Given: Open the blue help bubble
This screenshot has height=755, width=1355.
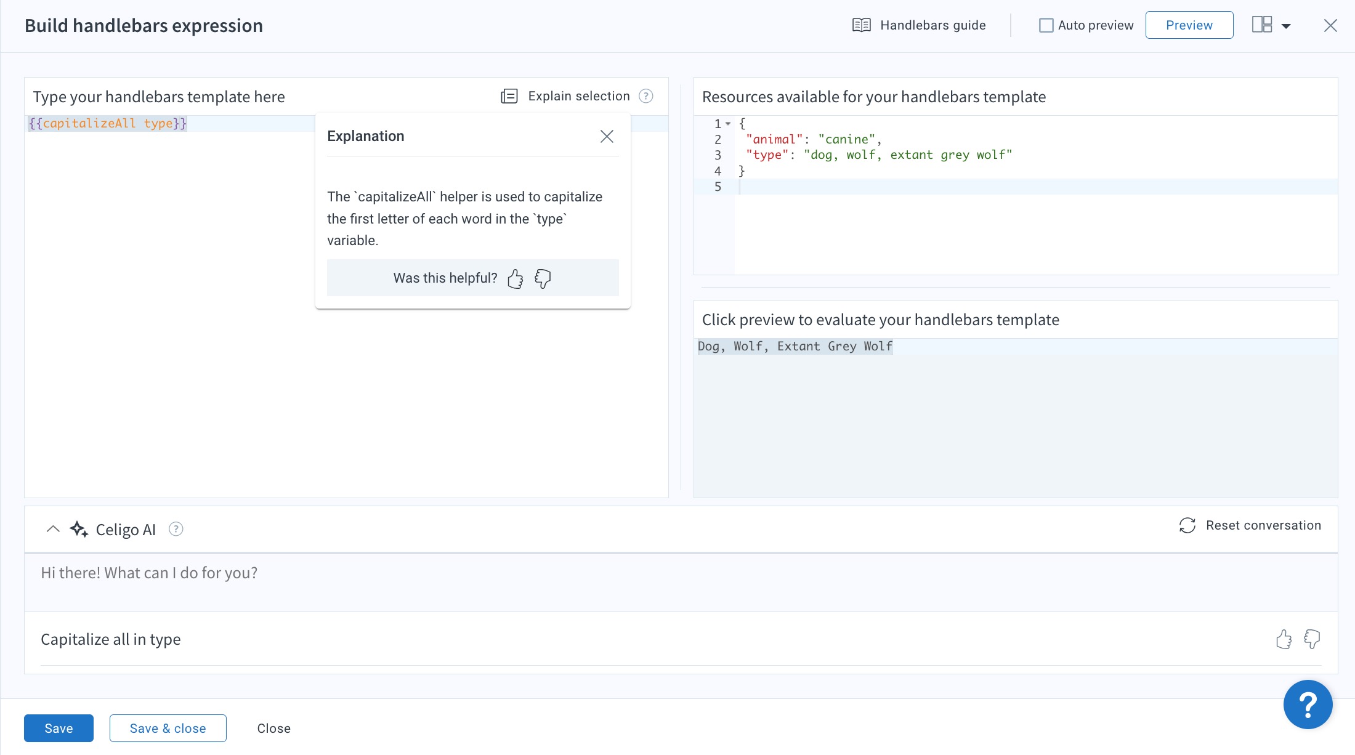Looking at the screenshot, I should [1308, 704].
